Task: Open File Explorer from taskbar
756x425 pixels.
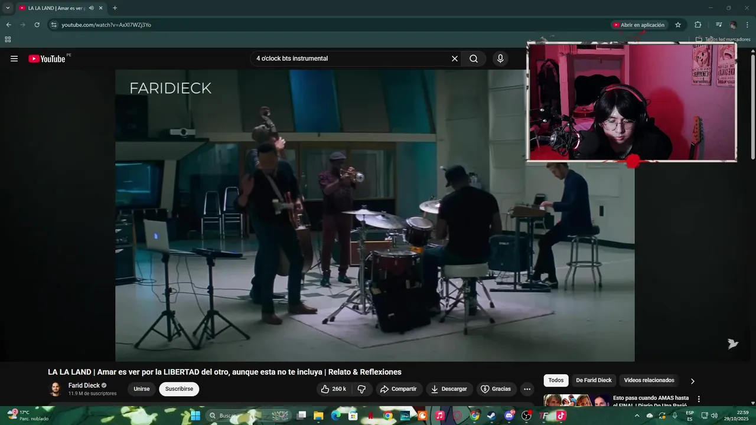Action: (318, 416)
